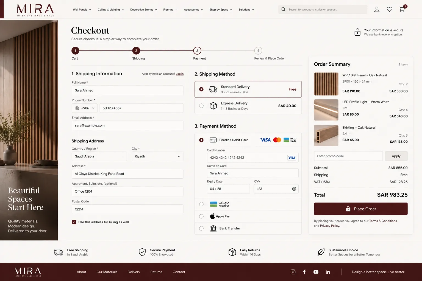Click the Sustainable Choice leaf icon
This screenshot has width=422, height=281.
(321, 252)
